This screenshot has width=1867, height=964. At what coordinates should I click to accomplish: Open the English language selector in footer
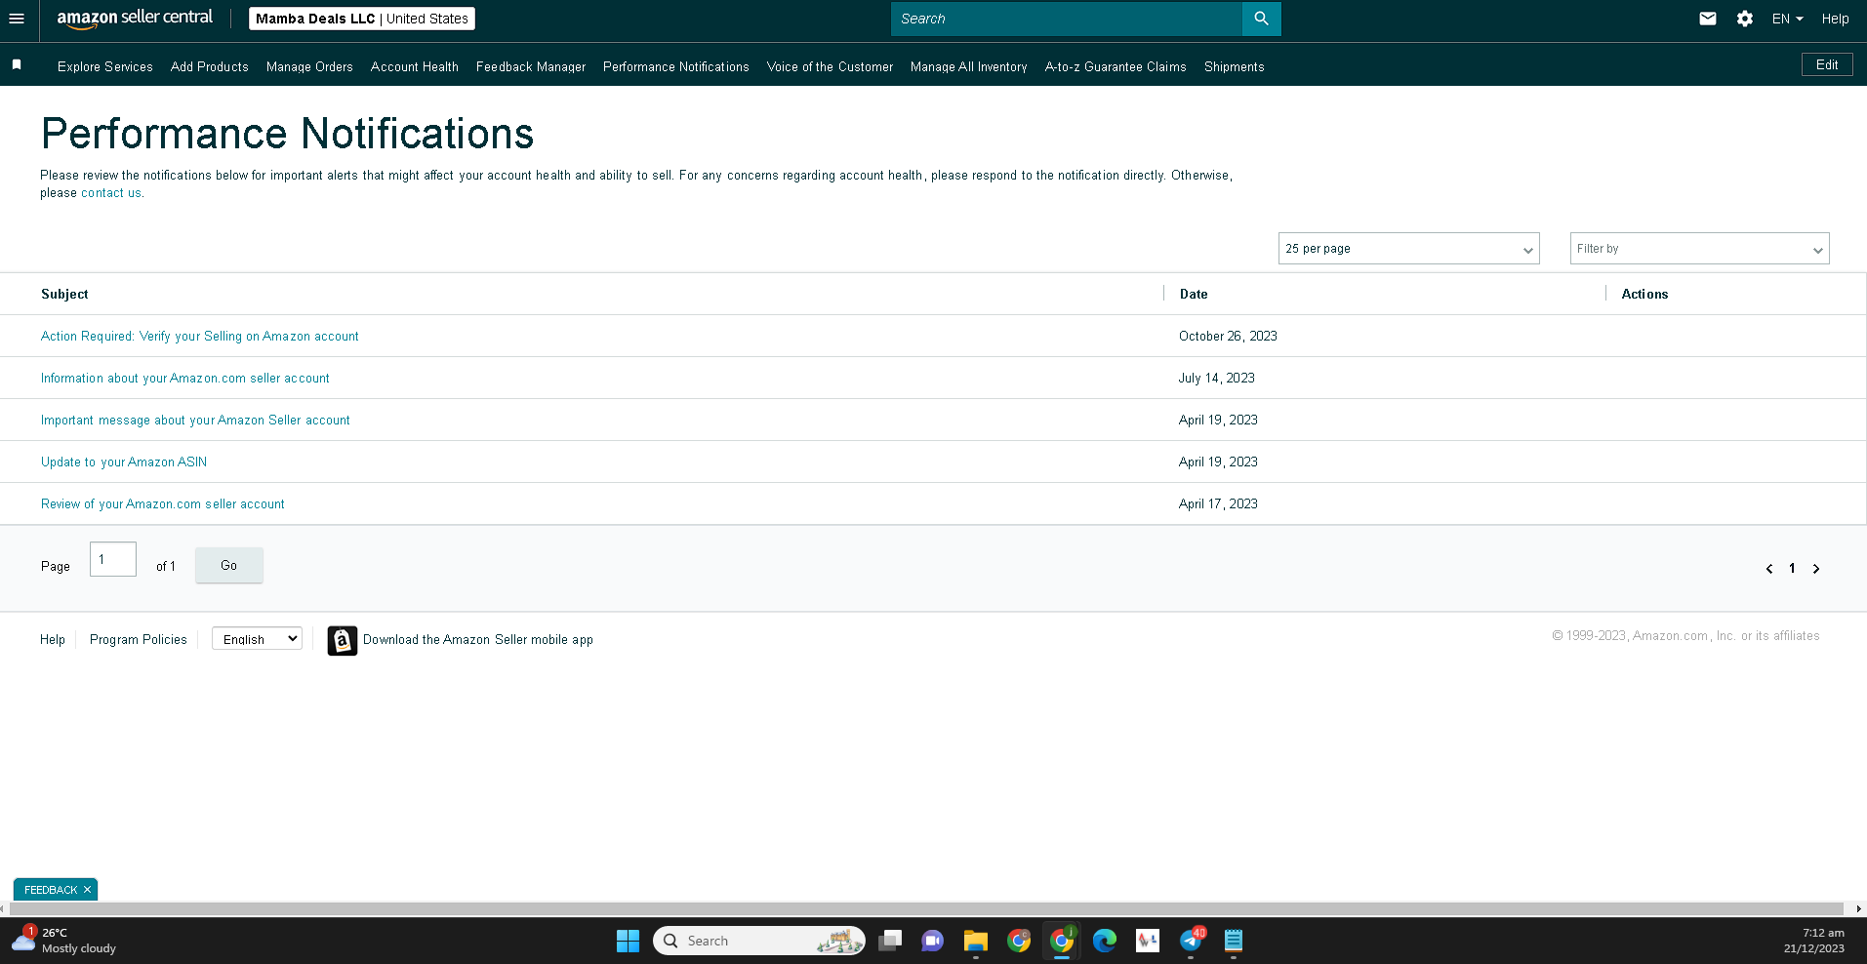257,639
